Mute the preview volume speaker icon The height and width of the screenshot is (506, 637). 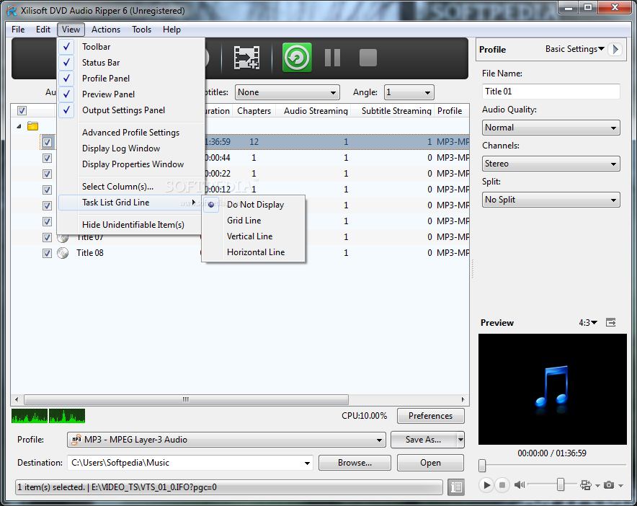pos(520,485)
